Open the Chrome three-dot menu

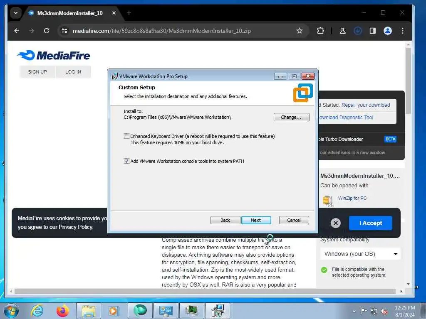pyautogui.click(x=402, y=31)
